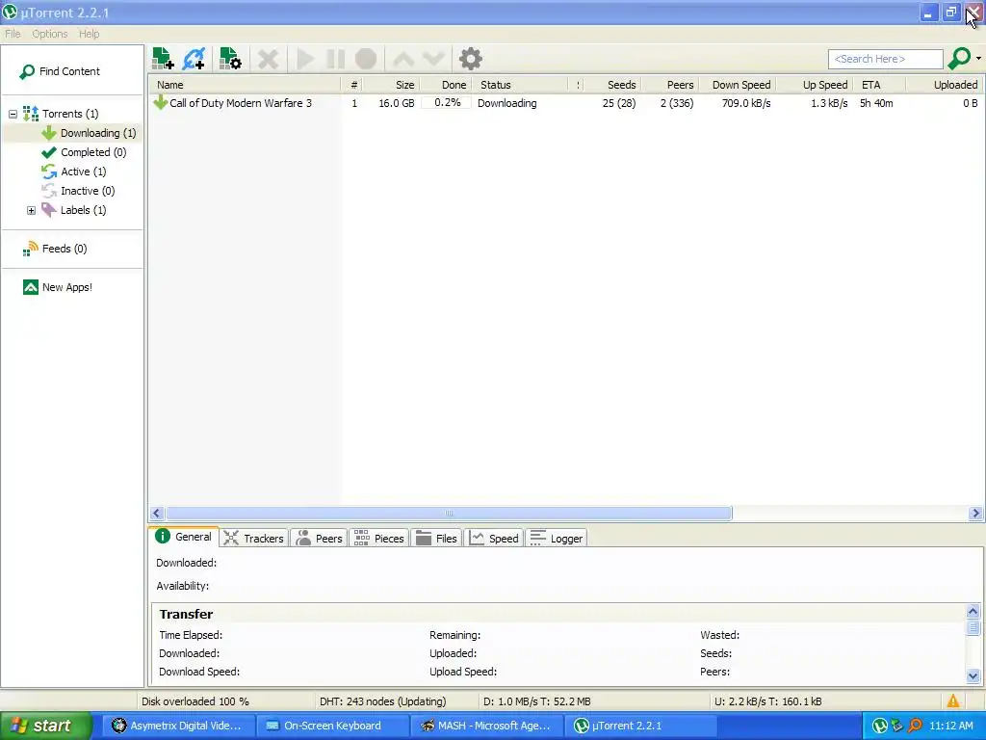Sort by Up Speed column header

tap(815, 85)
